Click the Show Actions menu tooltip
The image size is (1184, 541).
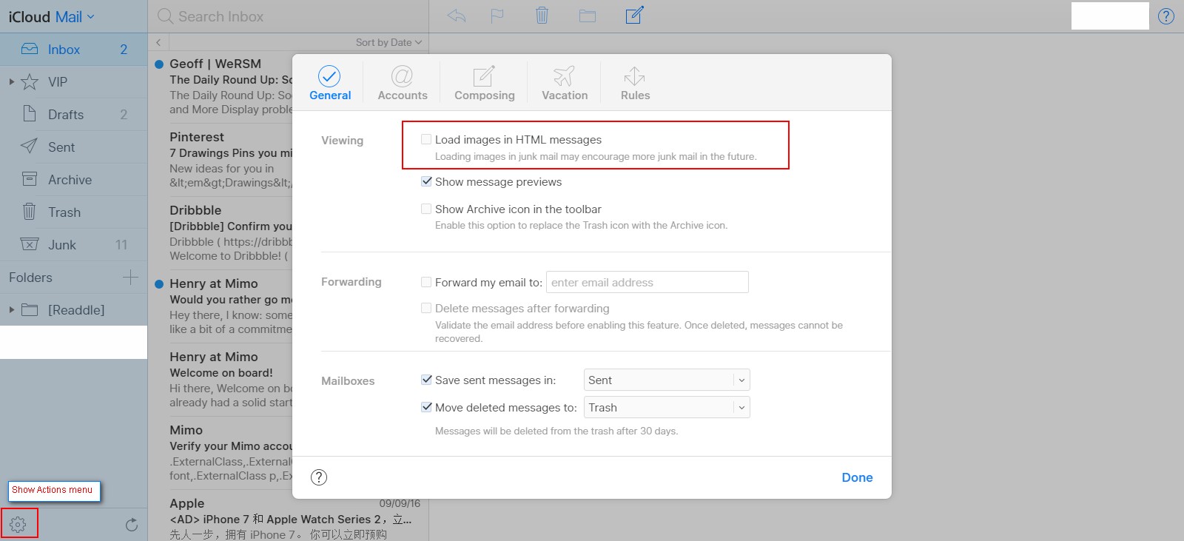point(54,491)
